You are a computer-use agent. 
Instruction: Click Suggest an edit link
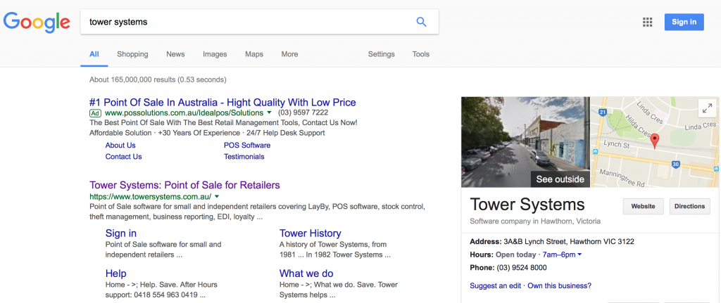[x=495, y=285]
